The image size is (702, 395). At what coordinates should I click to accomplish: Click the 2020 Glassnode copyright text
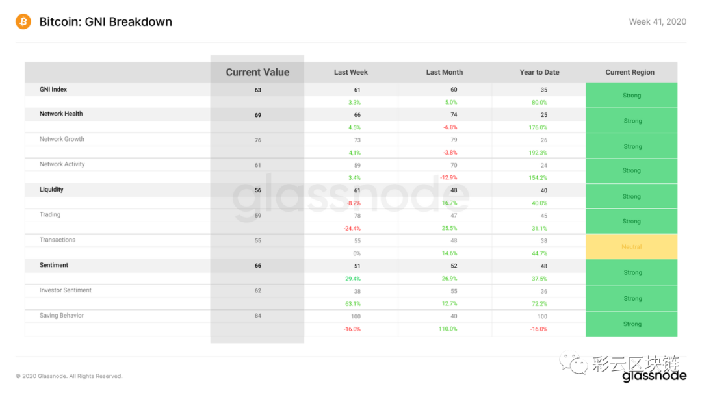69,376
